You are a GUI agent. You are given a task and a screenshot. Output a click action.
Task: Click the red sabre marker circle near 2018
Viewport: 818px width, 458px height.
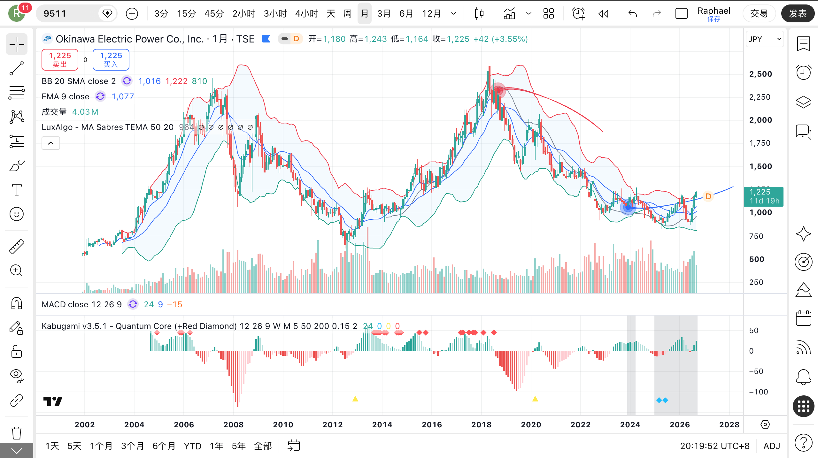coord(498,90)
